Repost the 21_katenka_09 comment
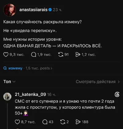The image size is (123, 129). click(x=63, y=122)
